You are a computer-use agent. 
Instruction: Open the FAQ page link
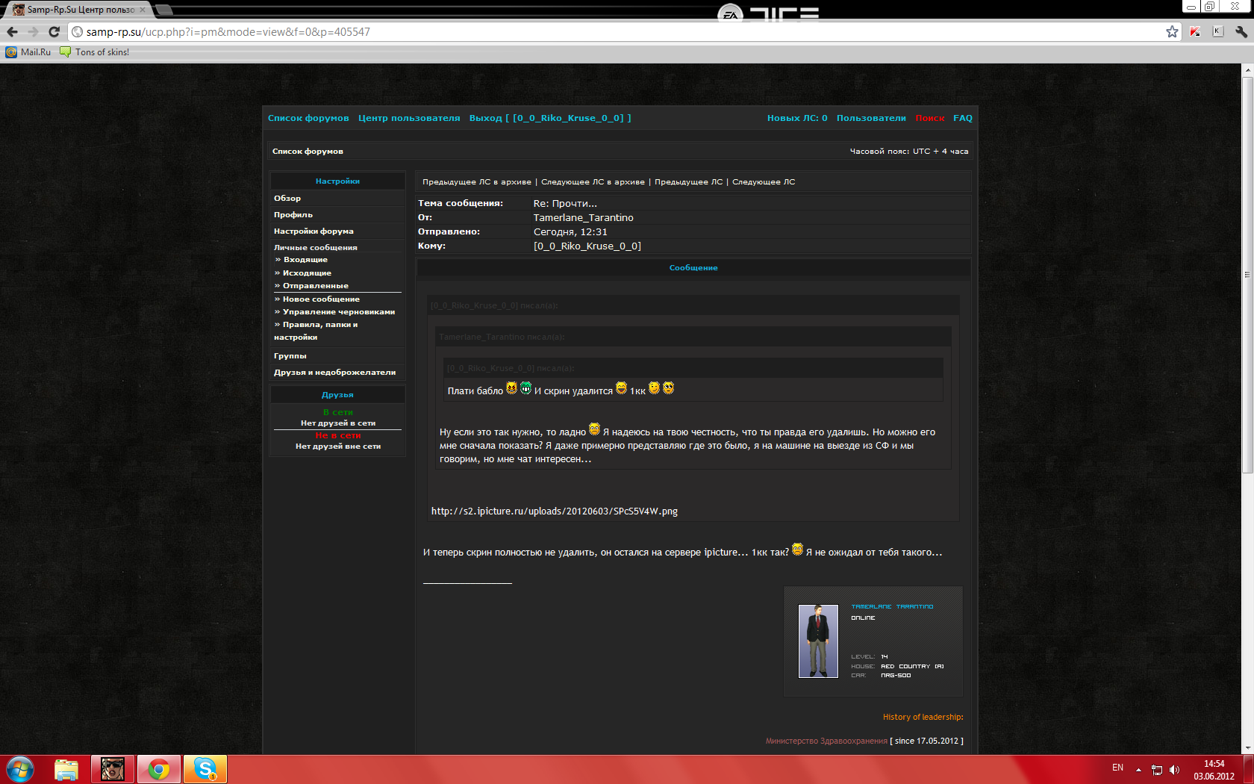tap(962, 118)
